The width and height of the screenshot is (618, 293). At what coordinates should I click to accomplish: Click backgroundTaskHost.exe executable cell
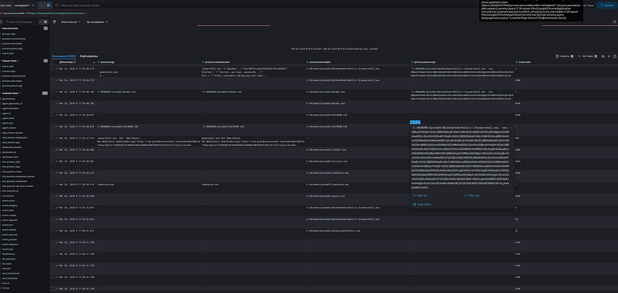[333, 230]
